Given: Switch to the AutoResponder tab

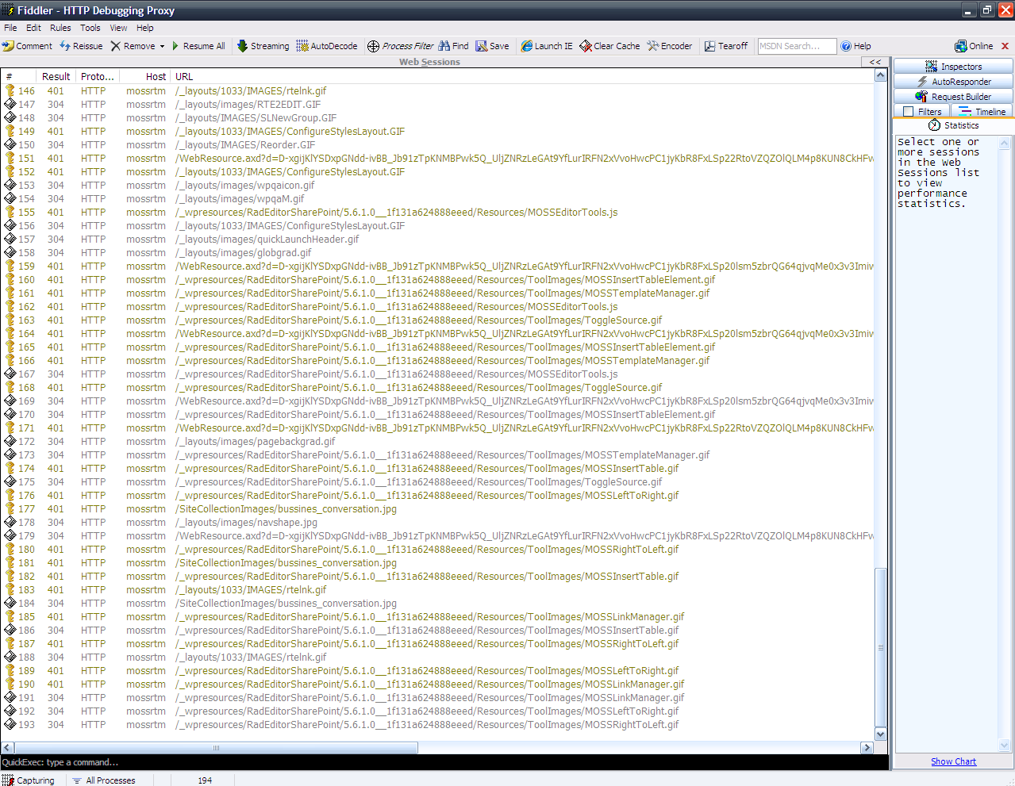Looking at the screenshot, I should click(953, 82).
